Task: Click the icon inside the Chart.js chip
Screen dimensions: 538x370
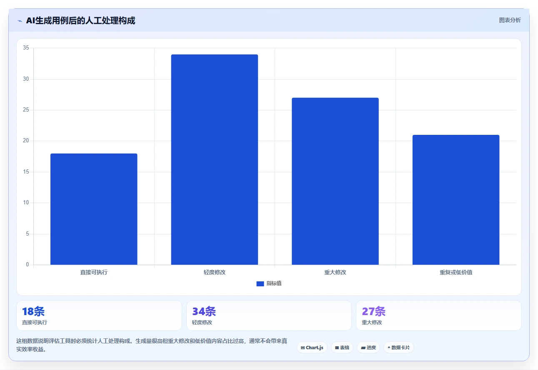Action: point(303,348)
